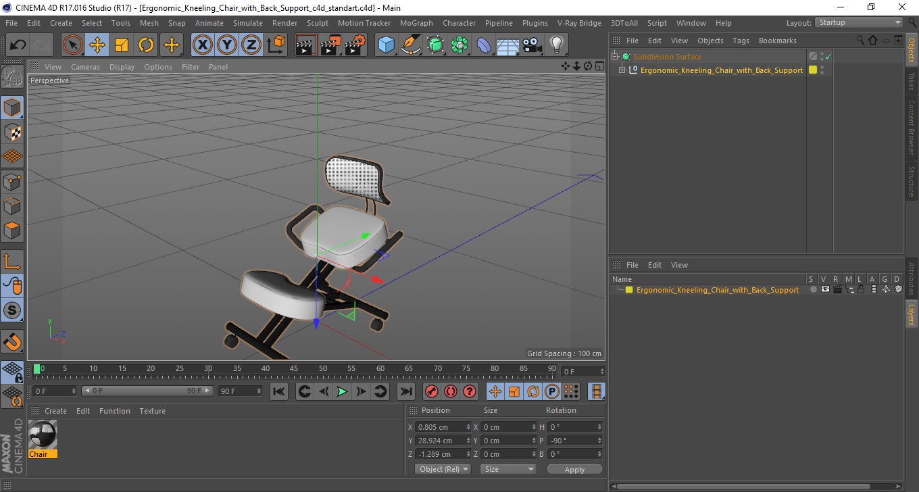Toggle the Autokeying button

[x=450, y=391]
